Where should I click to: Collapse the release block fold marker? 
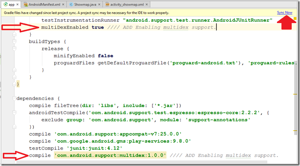pyautogui.click(x=14, y=49)
